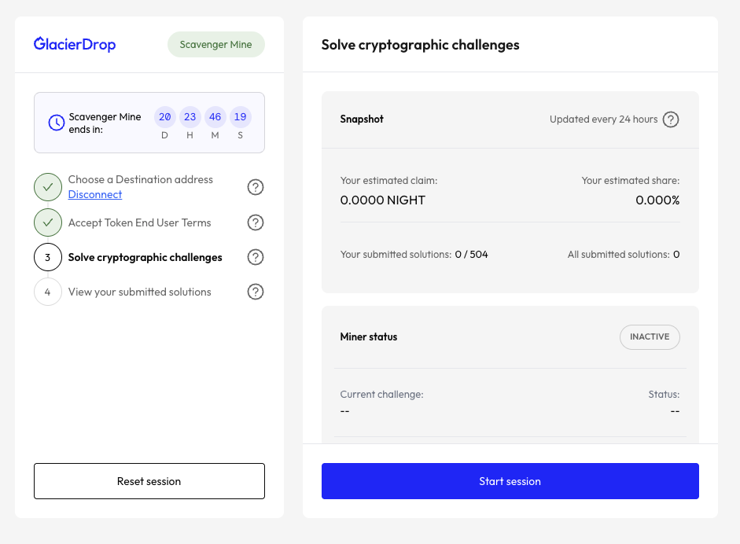Click help icon next to Updated every 24 hours
Screen dimensions: 740x544
click(x=670, y=119)
